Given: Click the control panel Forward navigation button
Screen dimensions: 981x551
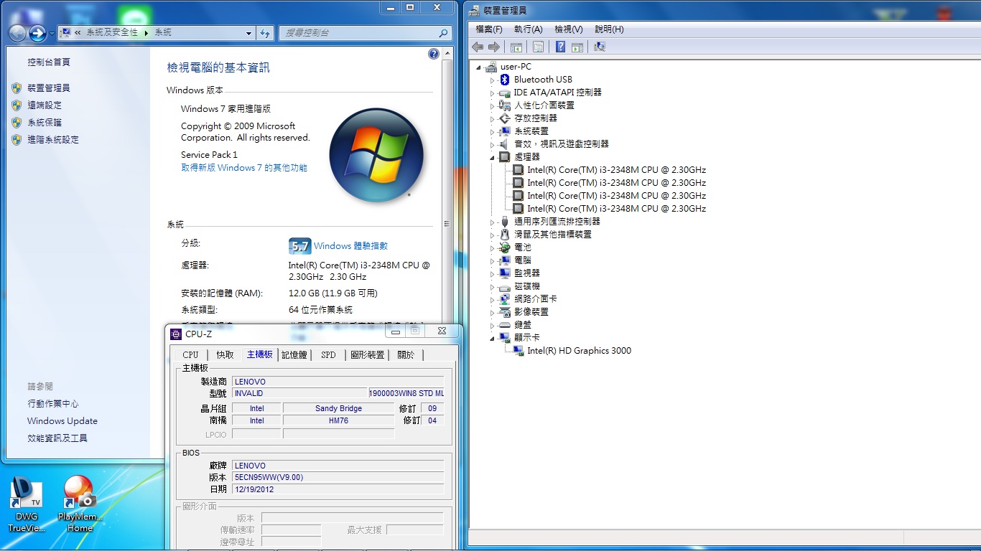Looking at the screenshot, I should (37, 33).
